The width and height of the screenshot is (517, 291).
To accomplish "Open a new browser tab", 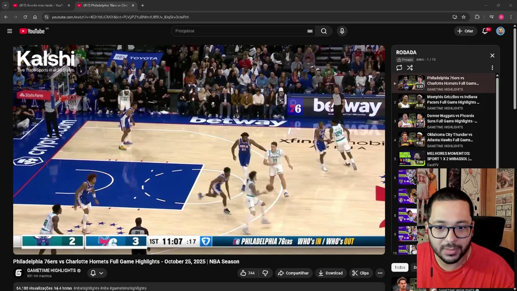I will coord(143,5).
